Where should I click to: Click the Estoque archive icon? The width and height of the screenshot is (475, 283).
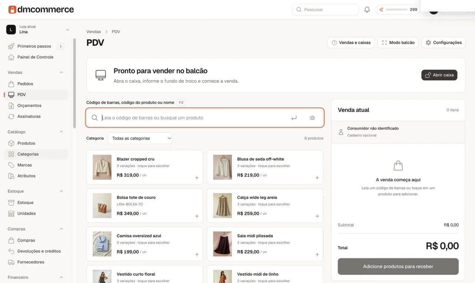pos(11,203)
